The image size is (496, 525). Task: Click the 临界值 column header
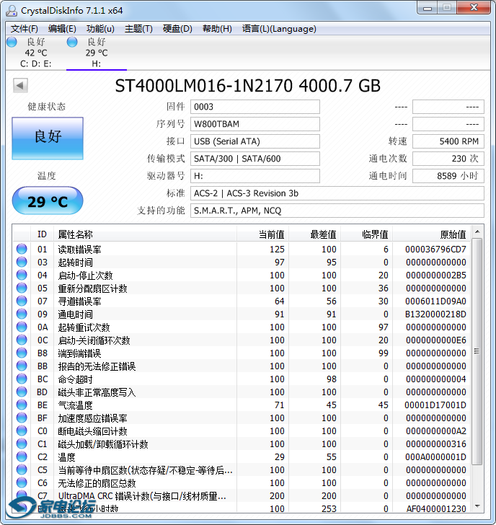[x=366, y=234]
